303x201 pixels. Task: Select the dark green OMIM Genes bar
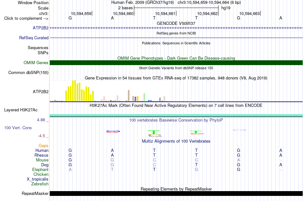[176, 63]
